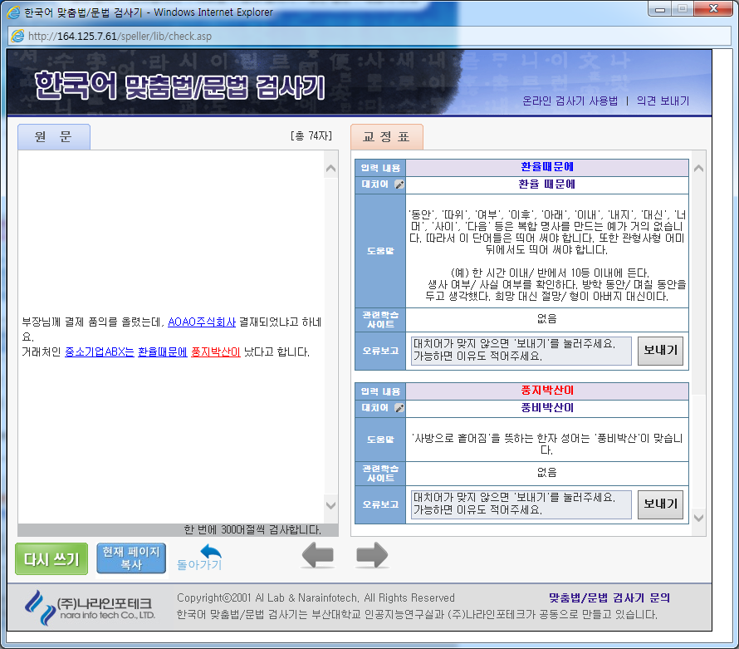Click the Narainfotech company logo

click(x=90, y=605)
